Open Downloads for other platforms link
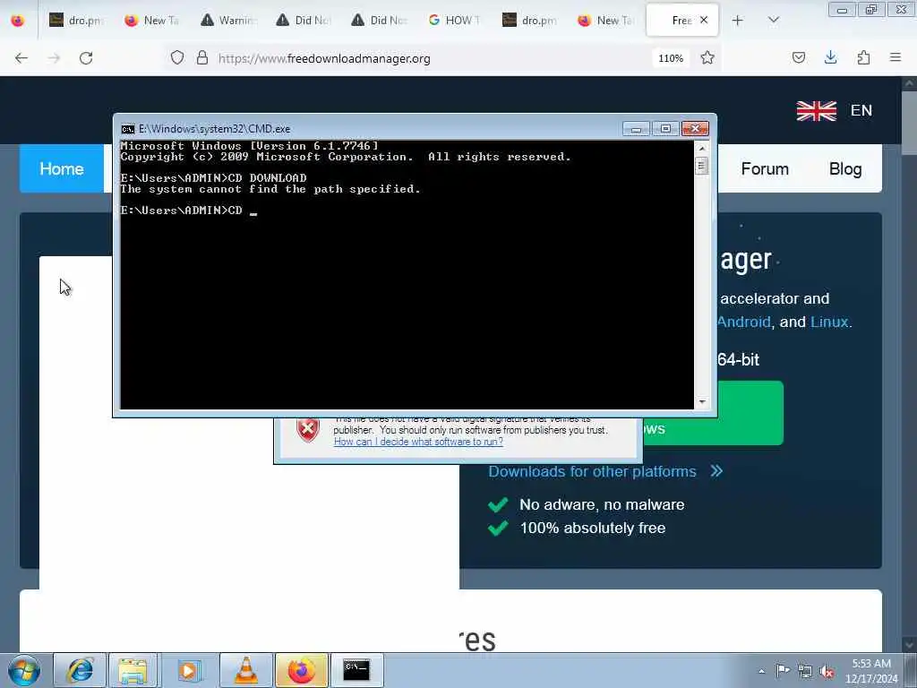This screenshot has height=688, width=917. tap(592, 471)
